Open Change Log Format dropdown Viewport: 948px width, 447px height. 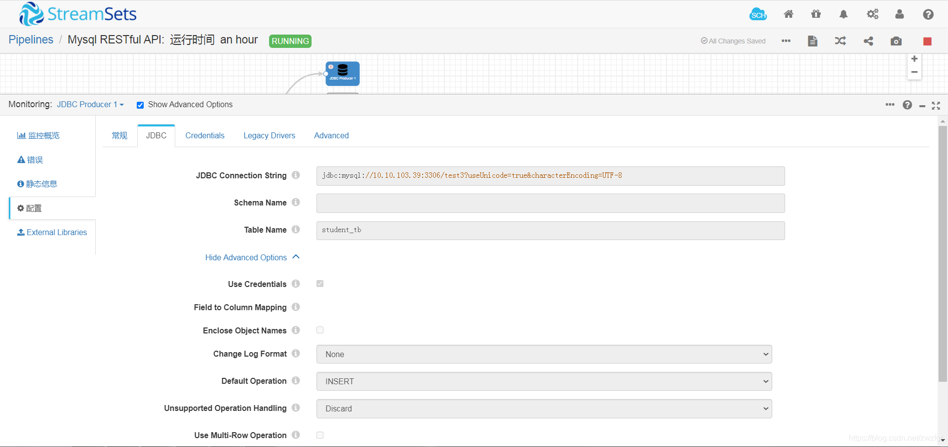point(544,354)
